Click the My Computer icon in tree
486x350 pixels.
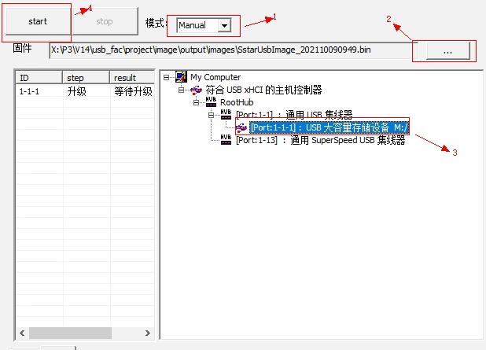(182, 77)
